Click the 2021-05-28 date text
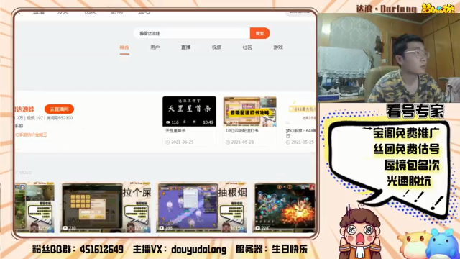This screenshot has width=460, height=259. coord(242,142)
